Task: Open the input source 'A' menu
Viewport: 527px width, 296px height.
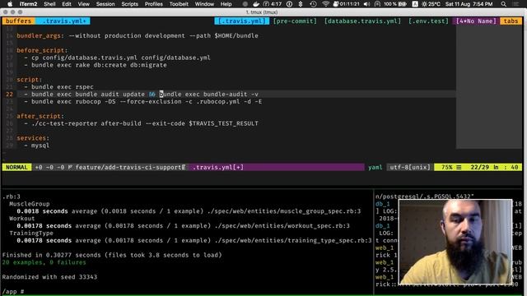Action: click(415, 4)
